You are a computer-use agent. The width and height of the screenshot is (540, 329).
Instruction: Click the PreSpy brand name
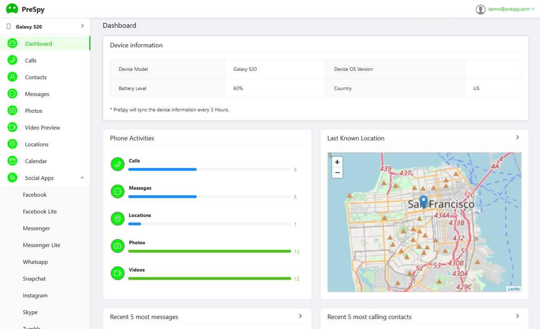pyautogui.click(x=33, y=9)
